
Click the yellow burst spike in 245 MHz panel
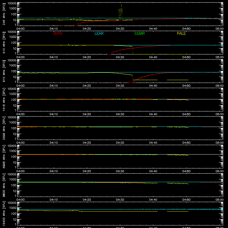click(x=121, y=12)
